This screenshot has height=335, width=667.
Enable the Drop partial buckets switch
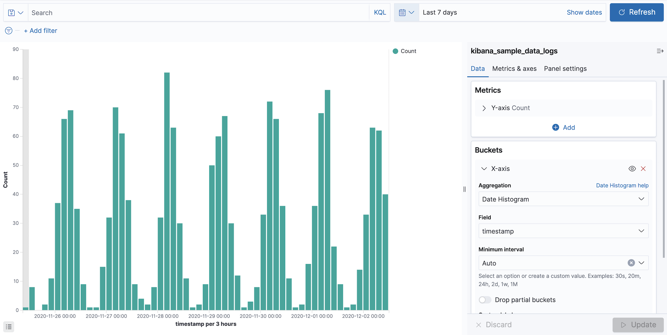tap(485, 300)
